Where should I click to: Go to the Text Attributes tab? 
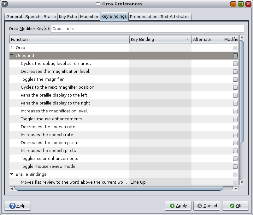[x=175, y=17]
